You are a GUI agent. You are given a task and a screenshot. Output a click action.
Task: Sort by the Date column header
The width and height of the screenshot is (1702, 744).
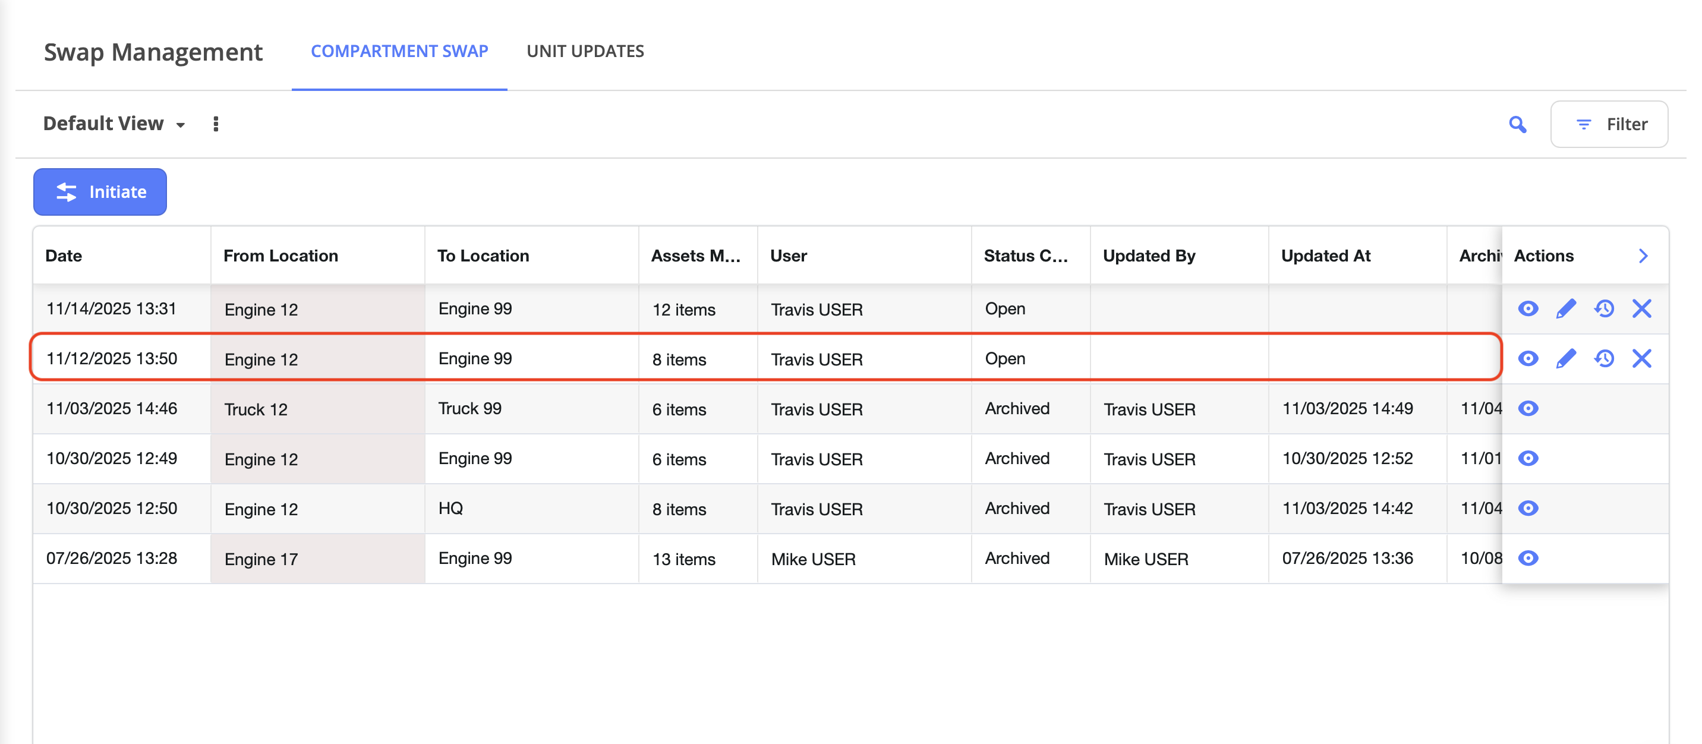(x=64, y=256)
